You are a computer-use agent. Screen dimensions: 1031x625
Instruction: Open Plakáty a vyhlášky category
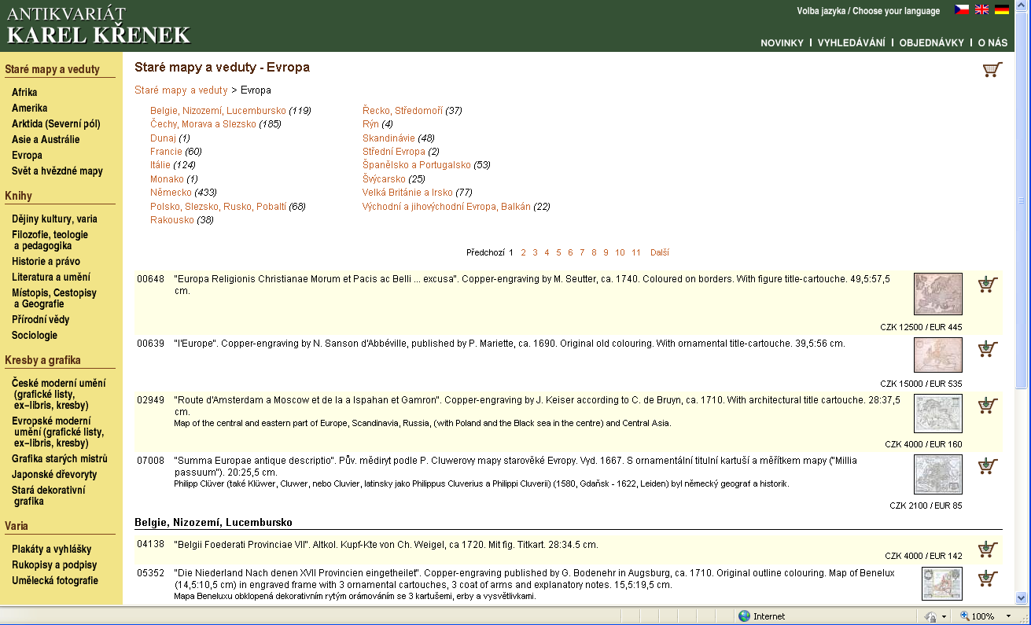point(52,550)
